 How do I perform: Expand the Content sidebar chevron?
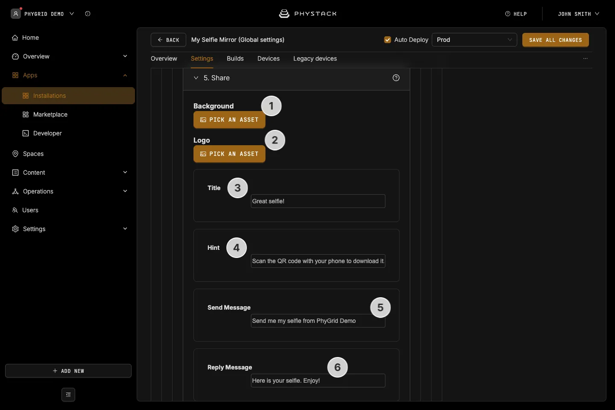point(125,173)
